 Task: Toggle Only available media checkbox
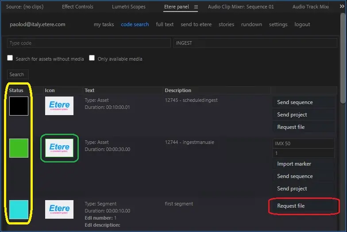(92, 58)
